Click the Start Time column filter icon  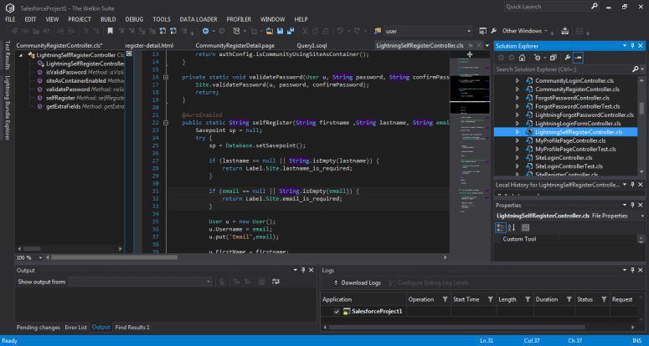[x=490, y=298]
